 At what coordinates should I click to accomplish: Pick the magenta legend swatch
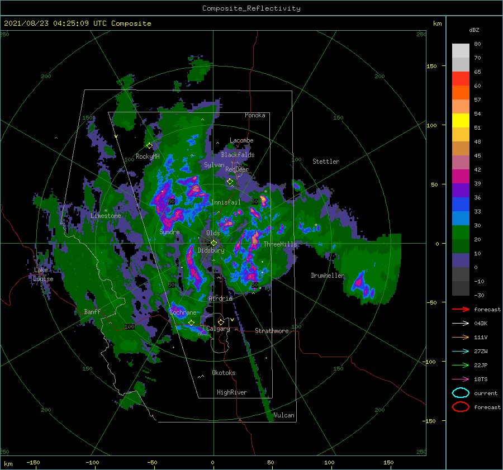click(461, 176)
